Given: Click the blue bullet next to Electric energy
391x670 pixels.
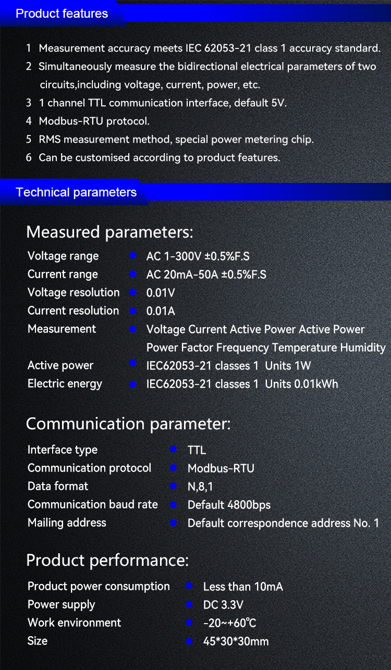Looking at the screenshot, I should point(132,384).
